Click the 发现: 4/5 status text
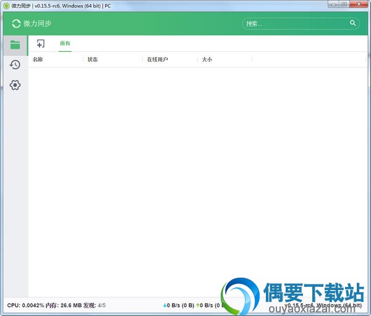This screenshot has width=371, height=316. (95, 305)
